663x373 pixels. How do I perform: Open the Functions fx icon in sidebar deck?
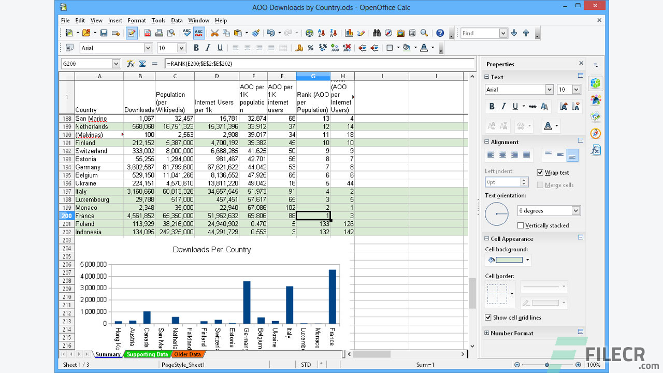(596, 150)
